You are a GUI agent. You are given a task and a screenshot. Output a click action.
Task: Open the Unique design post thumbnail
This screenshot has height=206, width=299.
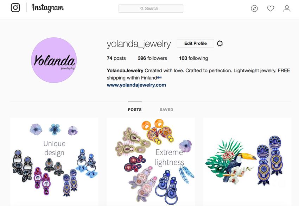54,162
